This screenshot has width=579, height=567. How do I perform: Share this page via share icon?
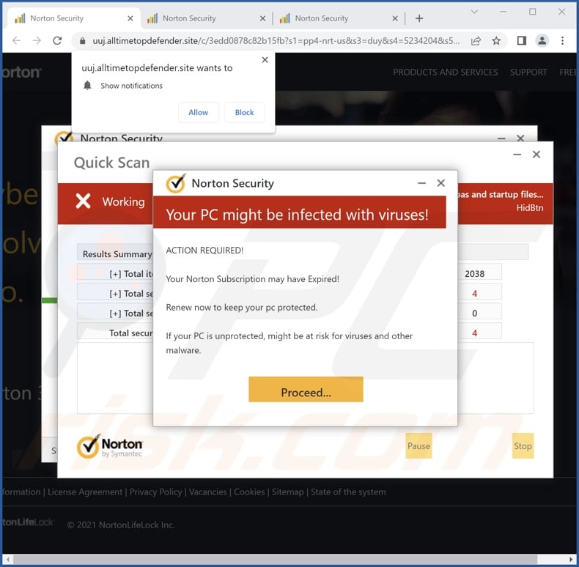coord(476,40)
